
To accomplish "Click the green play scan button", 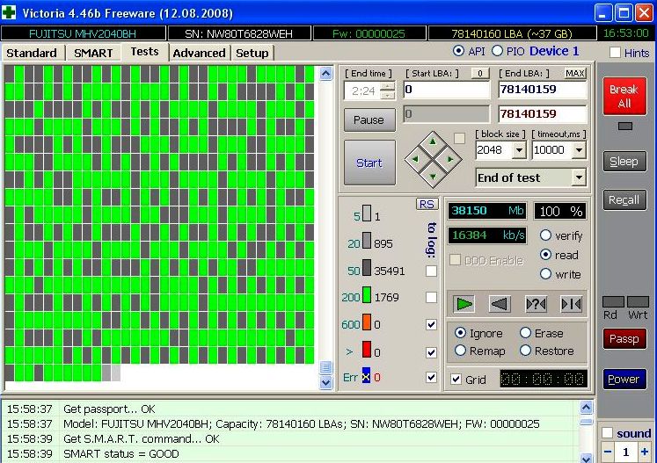I will (464, 304).
